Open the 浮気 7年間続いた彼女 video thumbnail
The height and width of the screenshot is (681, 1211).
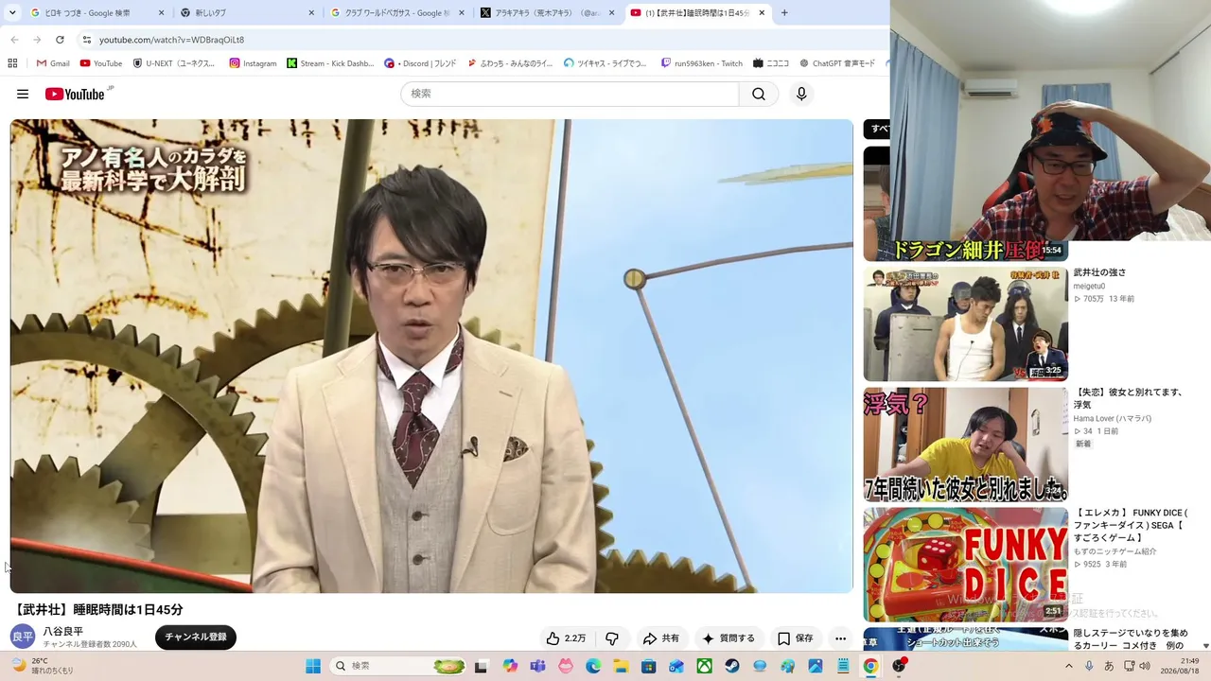966,445
